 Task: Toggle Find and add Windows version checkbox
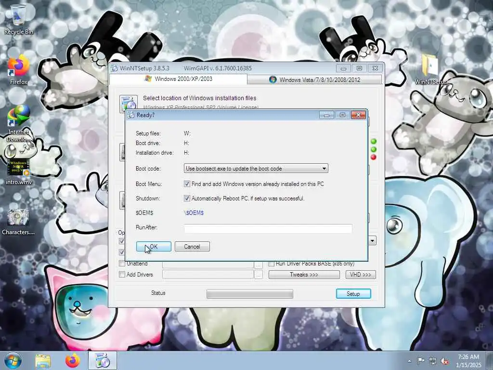(x=187, y=184)
